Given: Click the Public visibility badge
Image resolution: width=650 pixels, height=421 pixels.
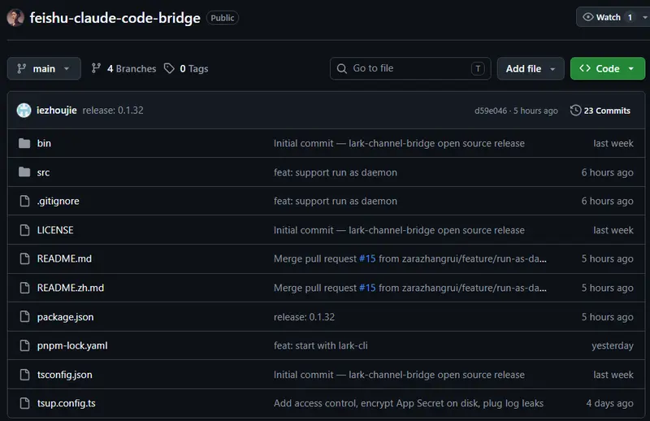Looking at the screenshot, I should pyautogui.click(x=222, y=18).
